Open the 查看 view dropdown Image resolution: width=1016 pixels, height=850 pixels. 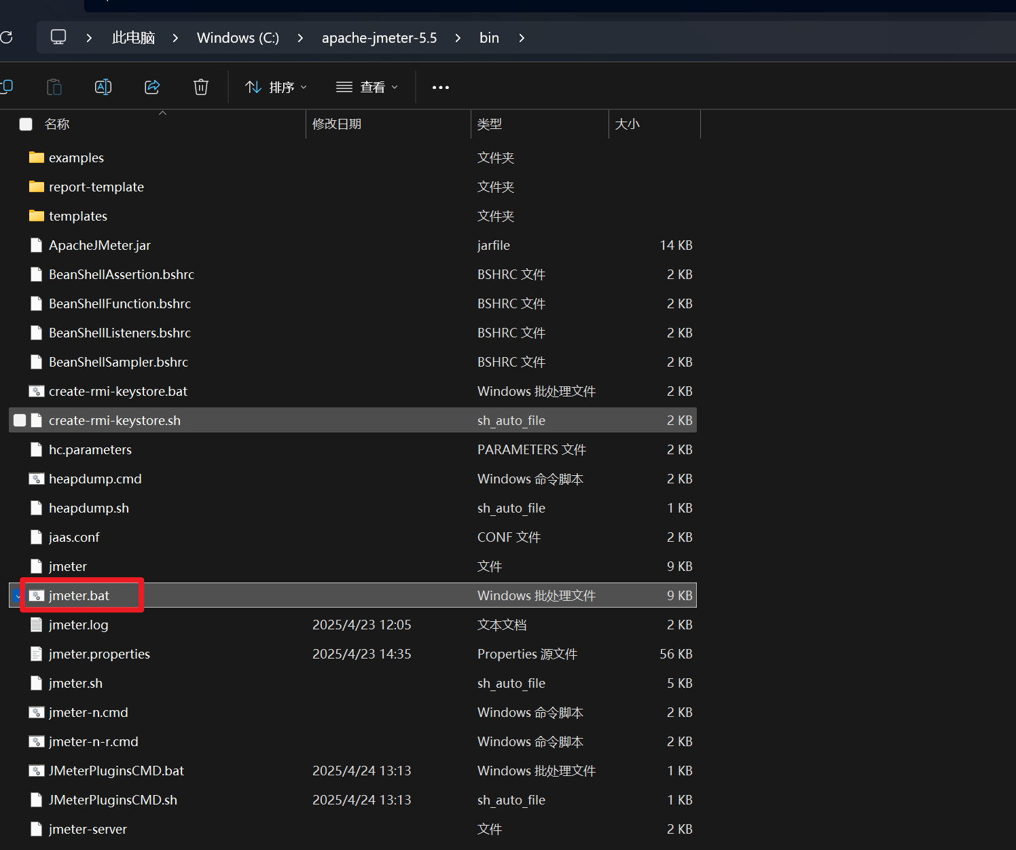pyautogui.click(x=367, y=87)
